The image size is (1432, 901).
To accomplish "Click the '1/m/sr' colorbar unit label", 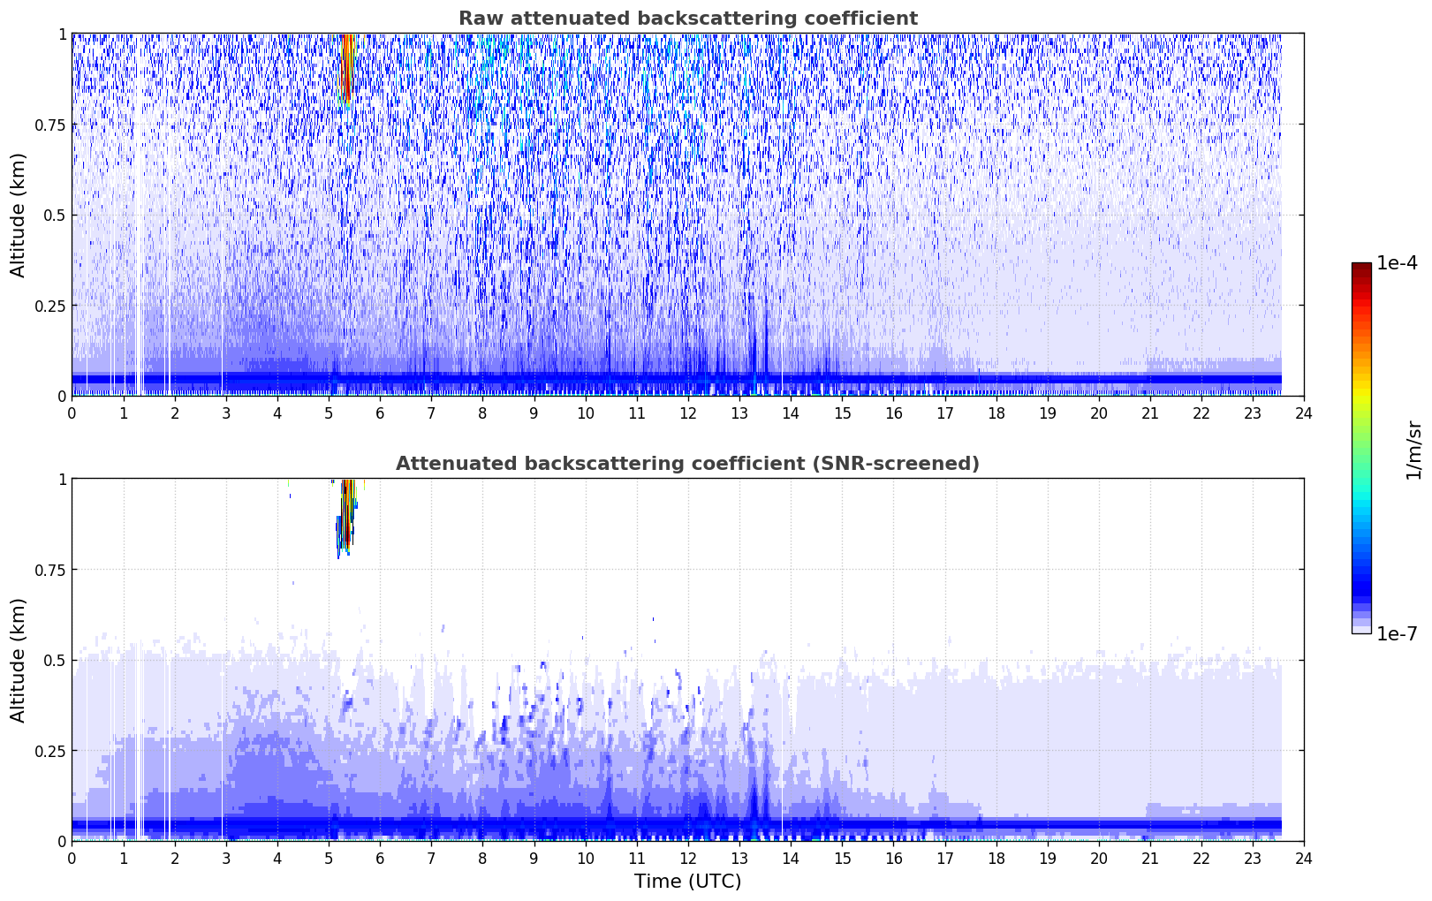I will pos(1413,450).
